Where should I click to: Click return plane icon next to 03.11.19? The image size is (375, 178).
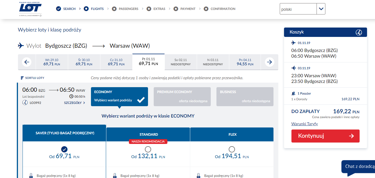click(x=294, y=68)
